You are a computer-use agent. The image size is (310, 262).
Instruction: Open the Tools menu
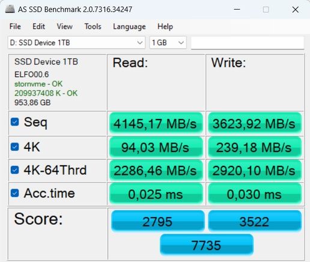point(93,26)
